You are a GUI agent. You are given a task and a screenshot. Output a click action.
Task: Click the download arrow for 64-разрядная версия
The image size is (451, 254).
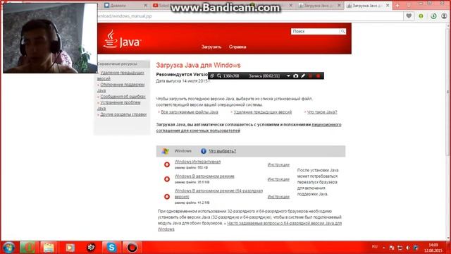[167, 197]
